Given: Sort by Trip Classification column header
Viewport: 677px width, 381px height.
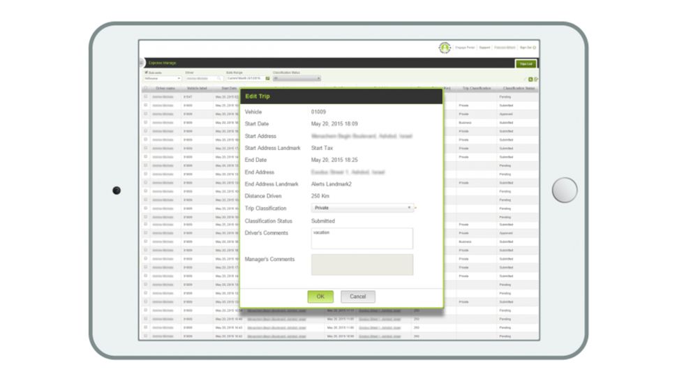Looking at the screenshot, I should pyautogui.click(x=477, y=88).
